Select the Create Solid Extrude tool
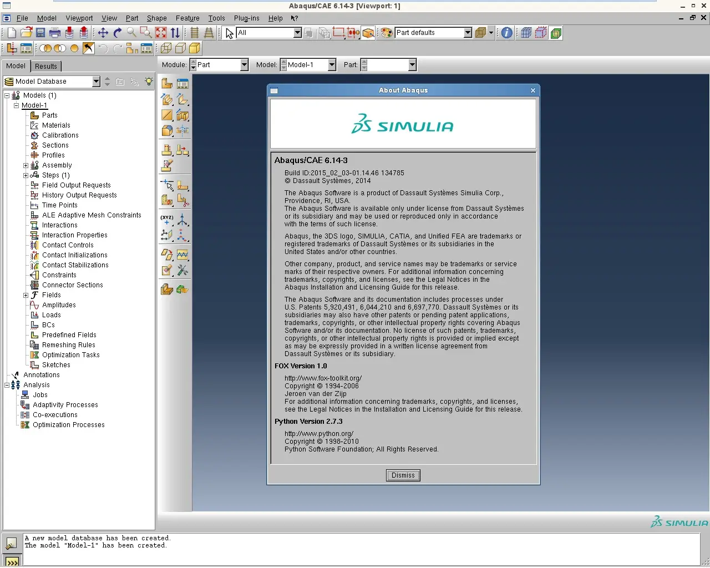The width and height of the screenshot is (710, 568). pos(167,99)
